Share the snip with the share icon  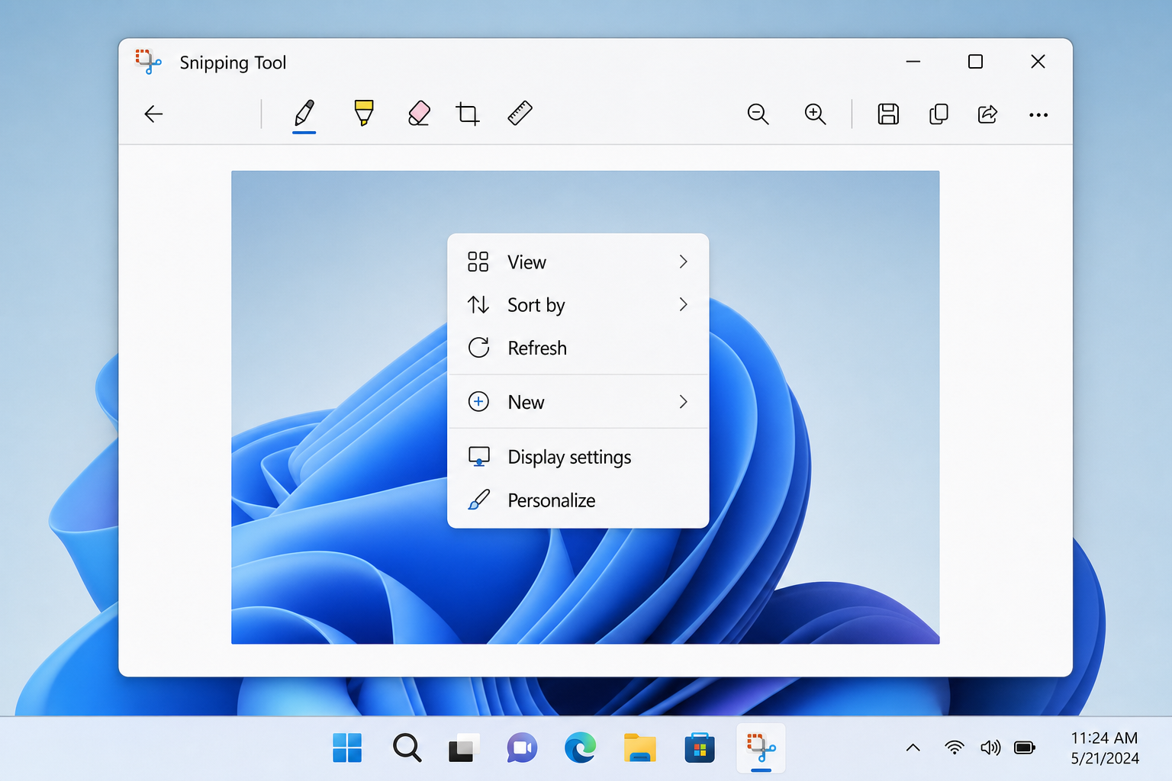988,114
